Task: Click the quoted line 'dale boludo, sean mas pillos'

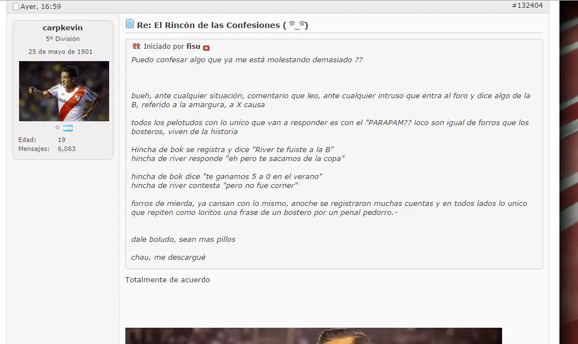Action: (x=183, y=239)
